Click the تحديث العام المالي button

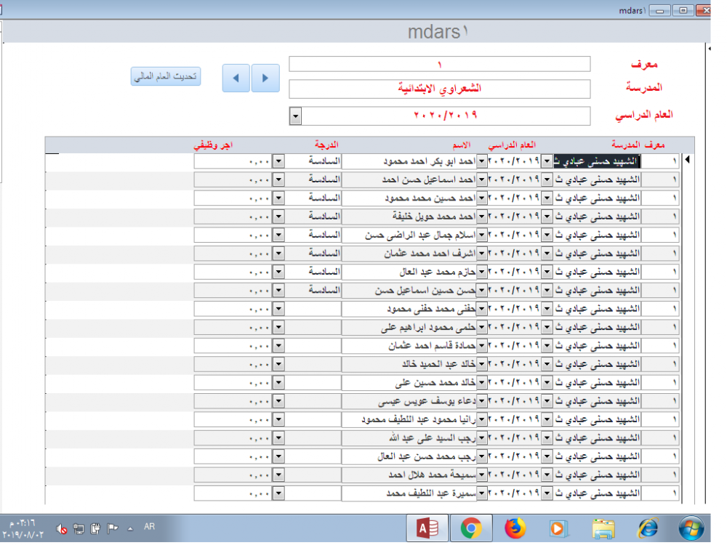166,76
